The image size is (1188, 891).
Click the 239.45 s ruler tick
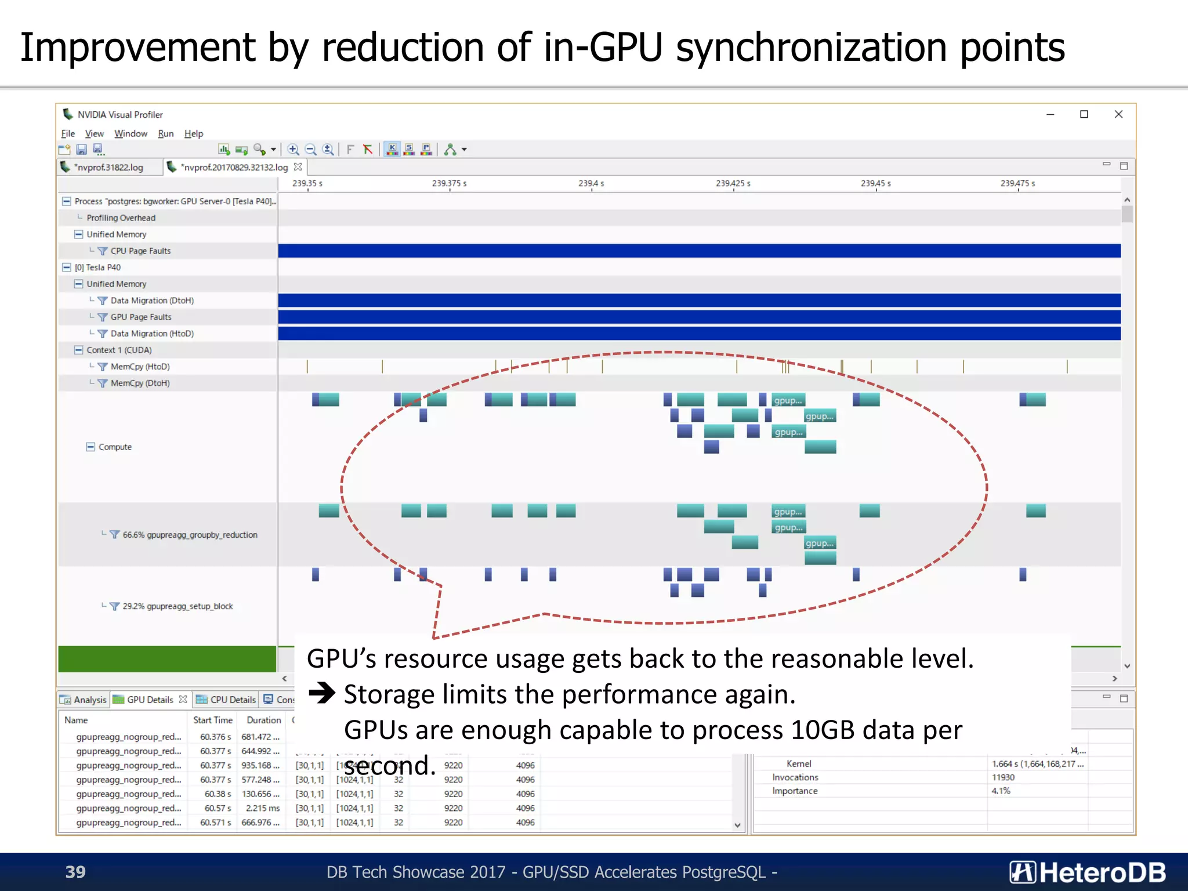(876, 184)
